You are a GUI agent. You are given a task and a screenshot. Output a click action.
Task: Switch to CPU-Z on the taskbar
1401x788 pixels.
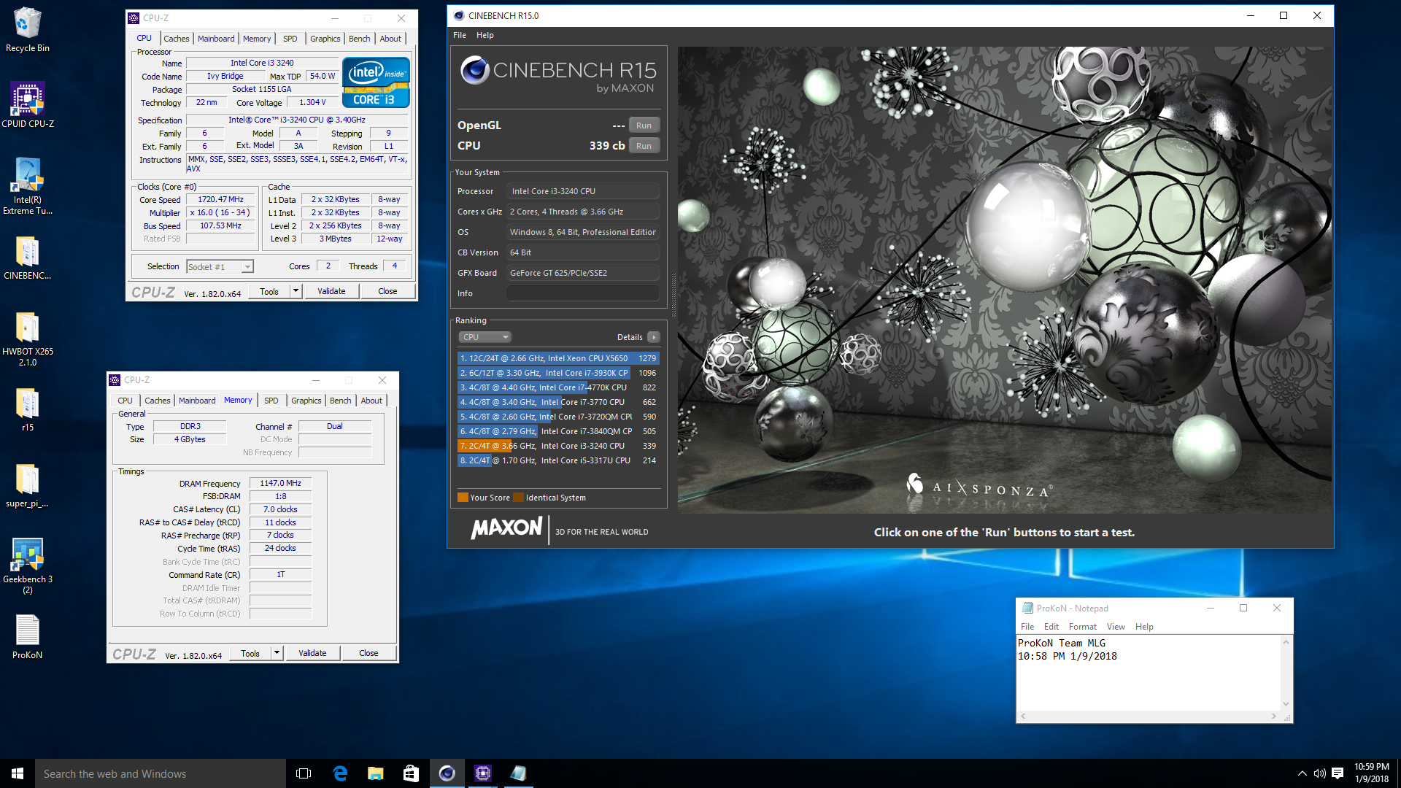pyautogui.click(x=482, y=773)
